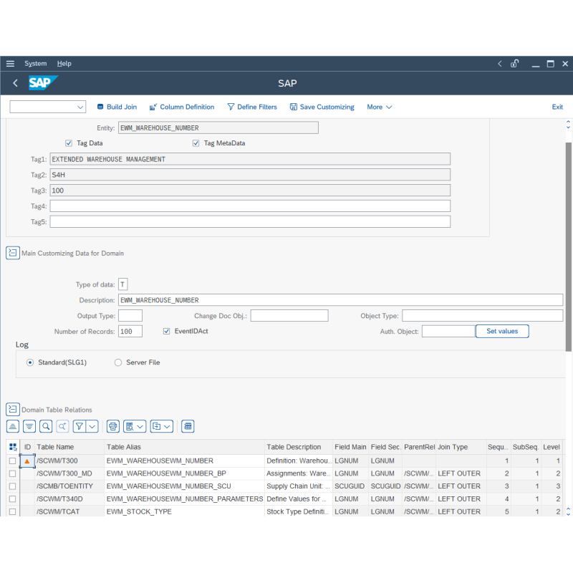This screenshot has width=573, height=573.
Task: Click the SAP logo
Action: pos(43,83)
